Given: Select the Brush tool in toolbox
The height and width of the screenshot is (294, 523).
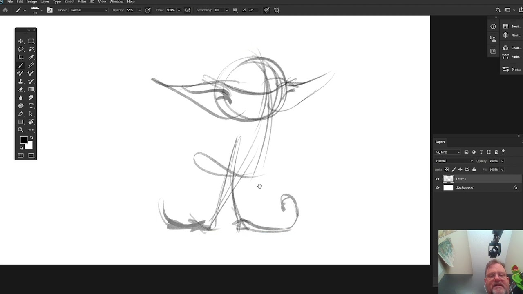Looking at the screenshot, I should pyautogui.click(x=20, y=65).
